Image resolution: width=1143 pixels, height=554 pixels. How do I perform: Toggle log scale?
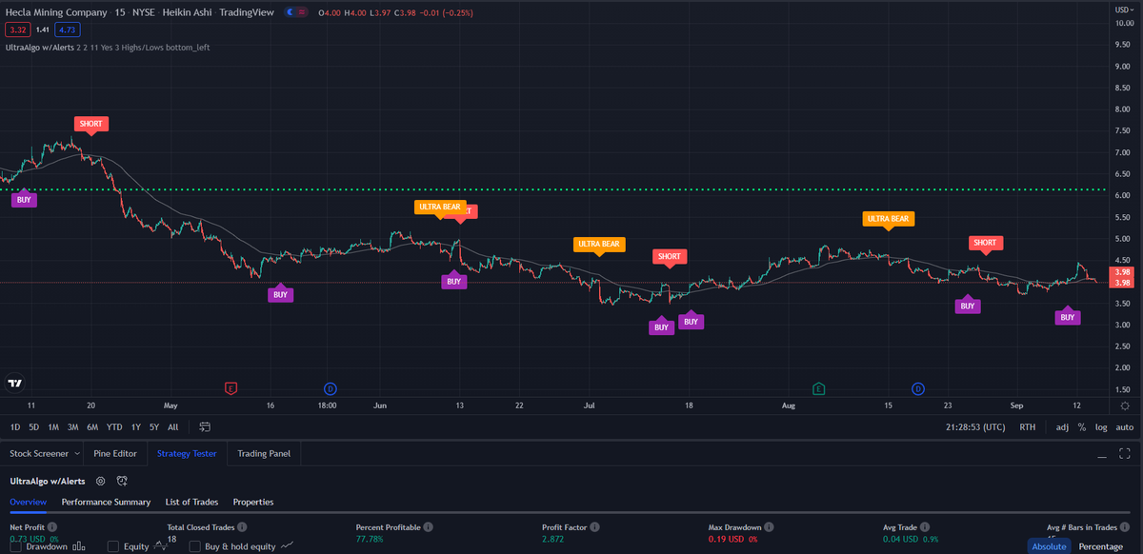coord(1101,427)
